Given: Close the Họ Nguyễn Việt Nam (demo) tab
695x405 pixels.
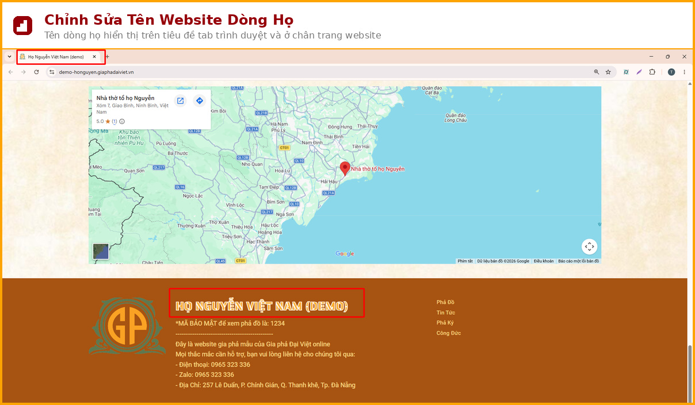Looking at the screenshot, I should click(94, 57).
